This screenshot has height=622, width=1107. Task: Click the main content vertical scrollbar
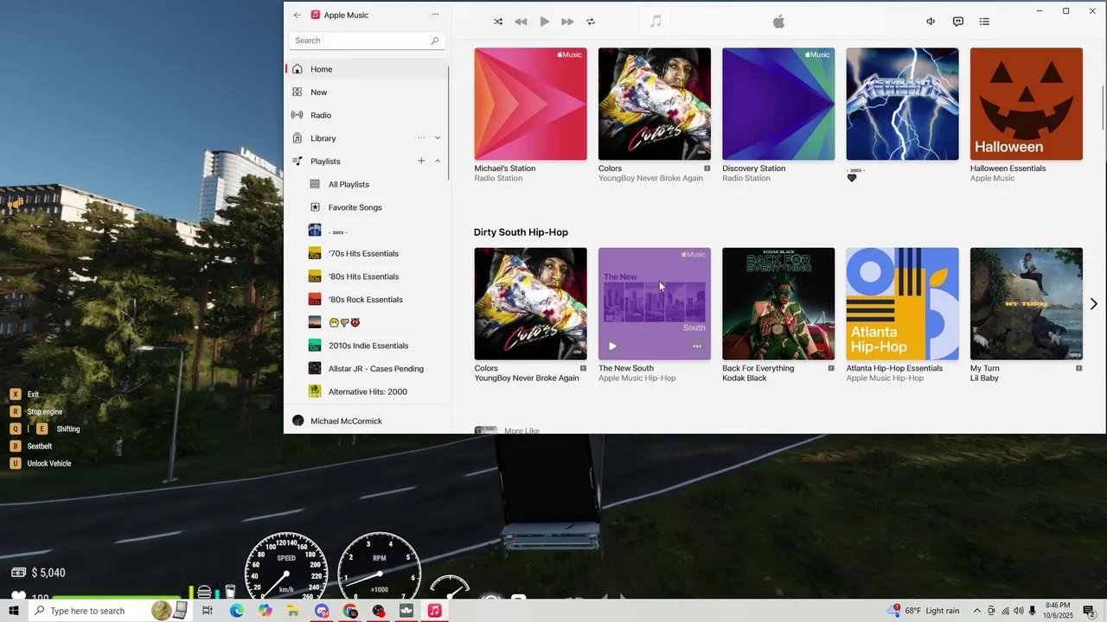(1103, 108)
